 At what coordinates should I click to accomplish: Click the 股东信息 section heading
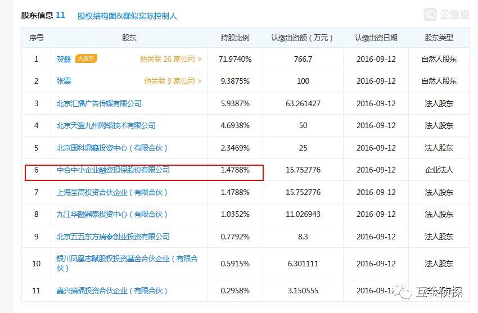coord(37,15)
